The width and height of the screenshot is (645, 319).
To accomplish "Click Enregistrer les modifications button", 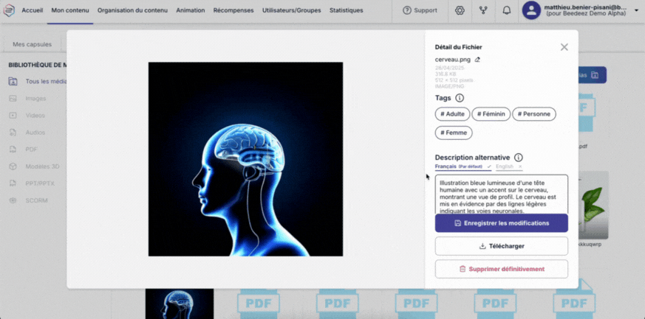I will point(501,223).
